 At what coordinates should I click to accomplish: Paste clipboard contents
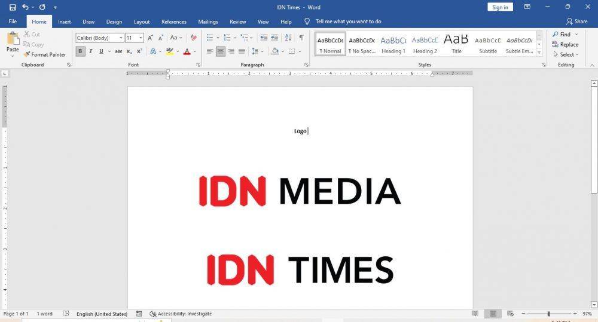tap(13, 42)
